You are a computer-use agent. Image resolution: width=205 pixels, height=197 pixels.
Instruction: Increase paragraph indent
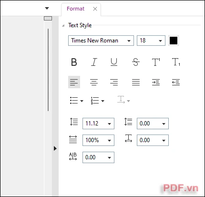[x=156, y=82]
